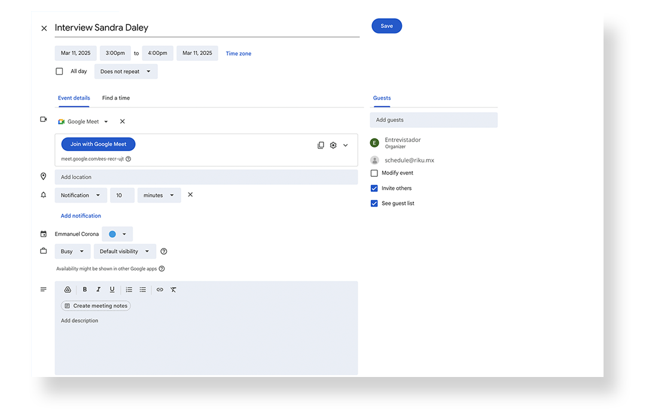The image size is (646, 417).
Task: Change the event color swatch
Action: click(117, 234)
